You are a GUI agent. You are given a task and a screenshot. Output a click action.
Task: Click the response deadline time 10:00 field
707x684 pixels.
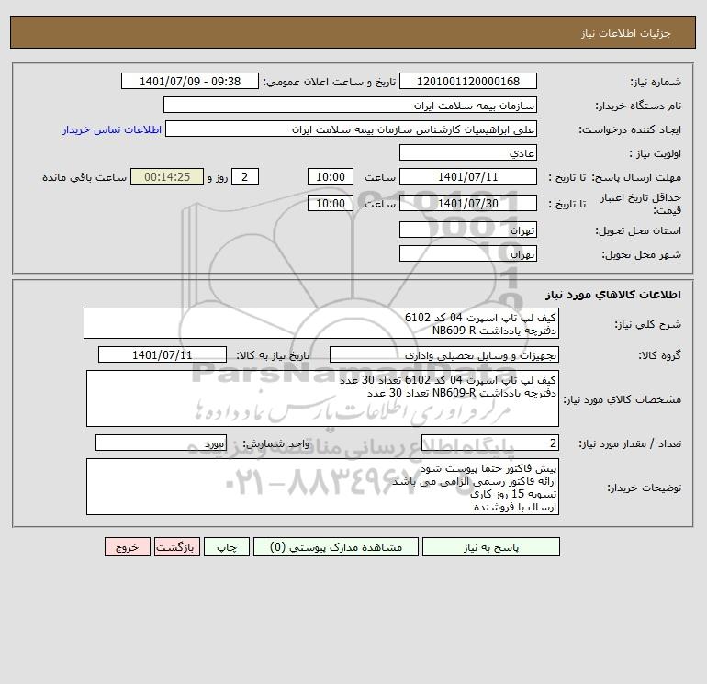click(x=330, y=177)
